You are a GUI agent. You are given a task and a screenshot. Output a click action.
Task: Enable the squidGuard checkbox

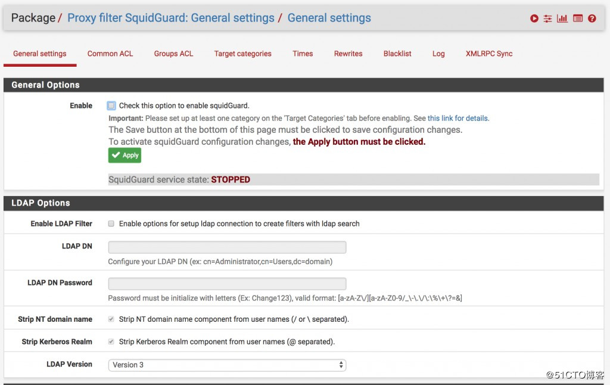tap(111, 105)
